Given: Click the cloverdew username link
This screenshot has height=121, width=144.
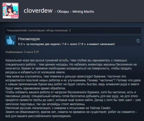Looking at the screenshot, I should (38, 11).
